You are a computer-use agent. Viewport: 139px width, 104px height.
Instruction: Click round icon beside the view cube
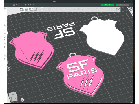coord(22,100)
